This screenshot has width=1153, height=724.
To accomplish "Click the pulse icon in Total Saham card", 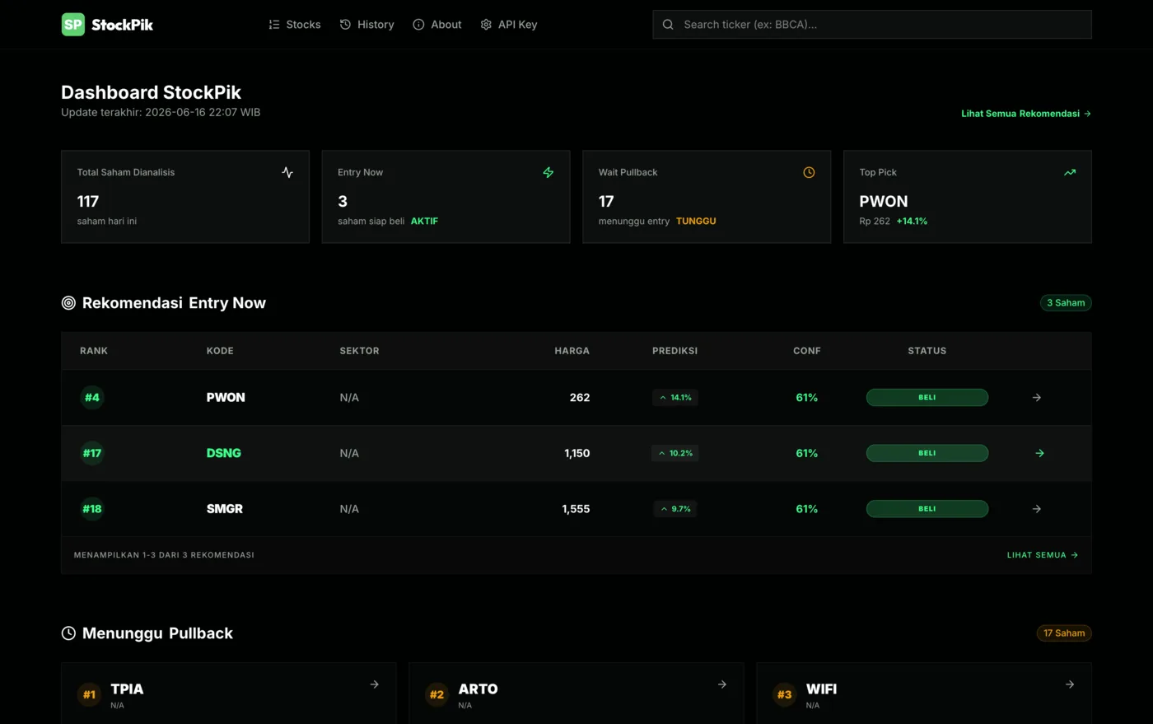I will 287,172.
